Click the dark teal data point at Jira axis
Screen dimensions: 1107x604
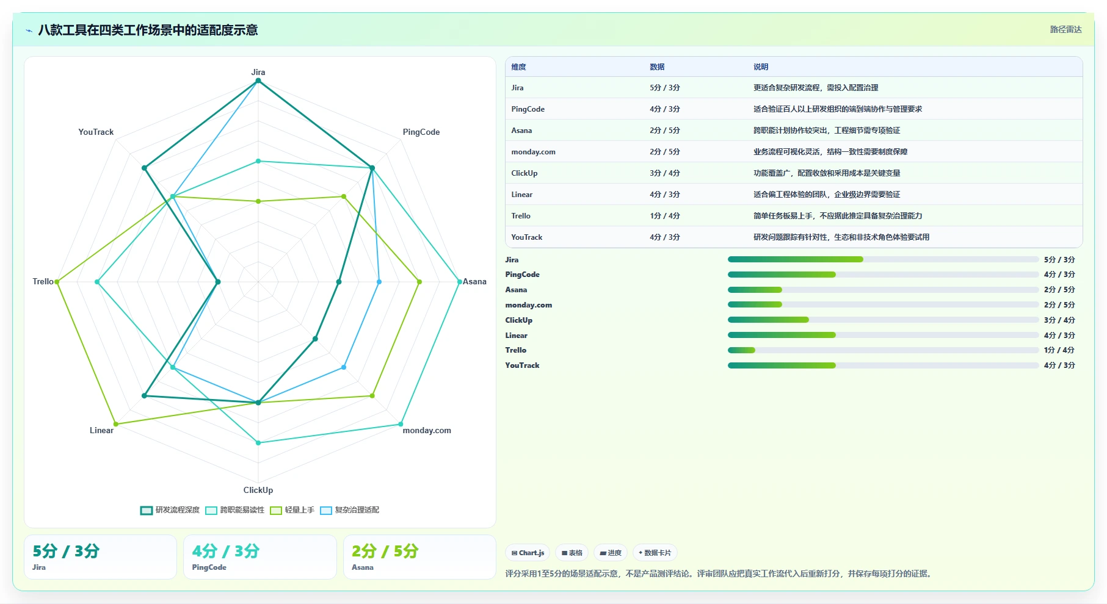(258, 81)
